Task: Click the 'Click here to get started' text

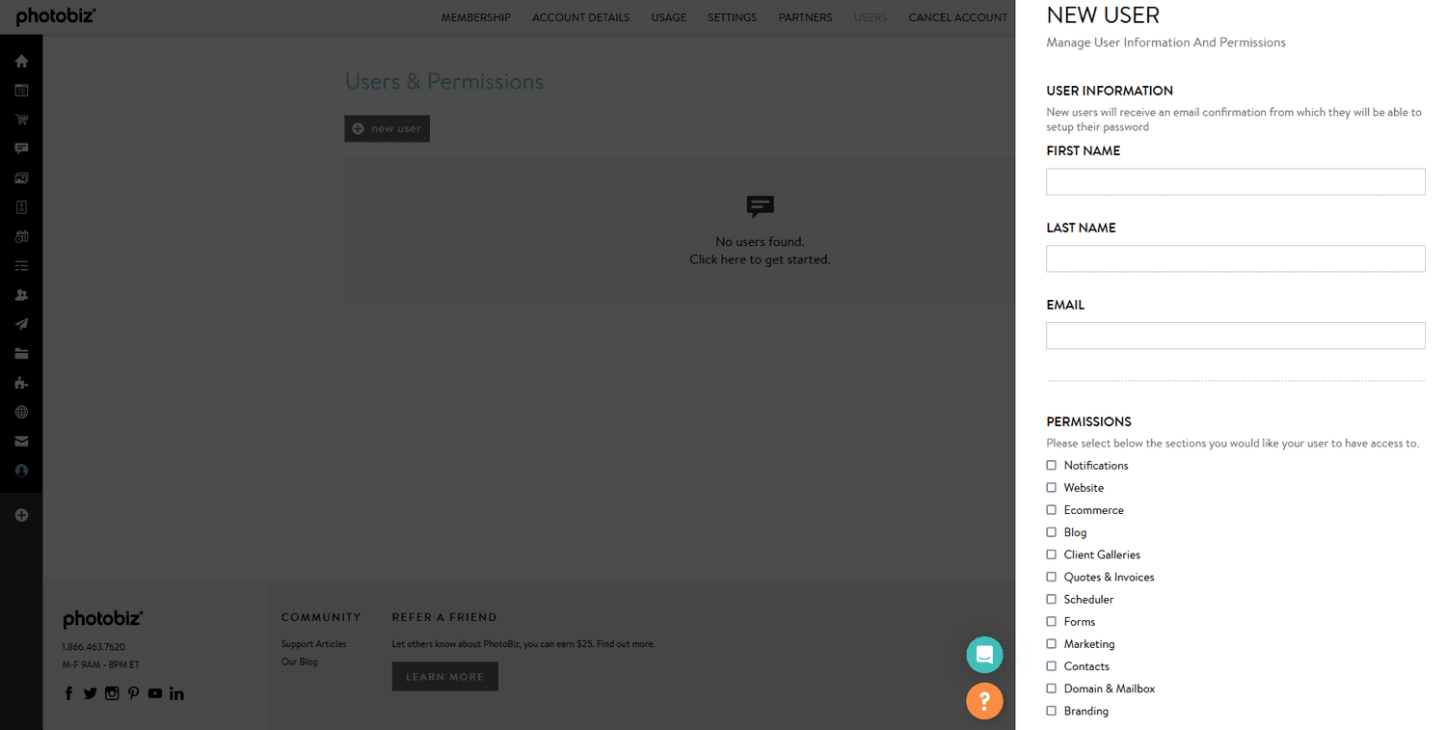Action: 760,259
